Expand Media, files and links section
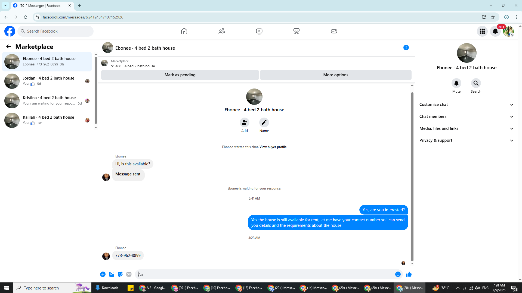This screenshot has width=522, height=293. pos(467,128)
